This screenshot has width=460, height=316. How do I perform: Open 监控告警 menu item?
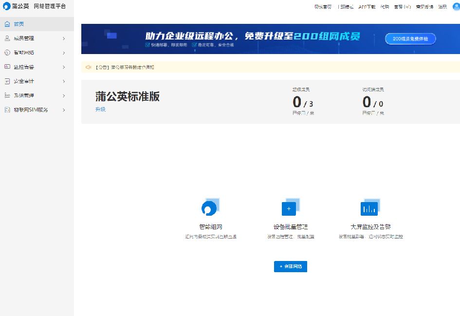click(37, 67)
